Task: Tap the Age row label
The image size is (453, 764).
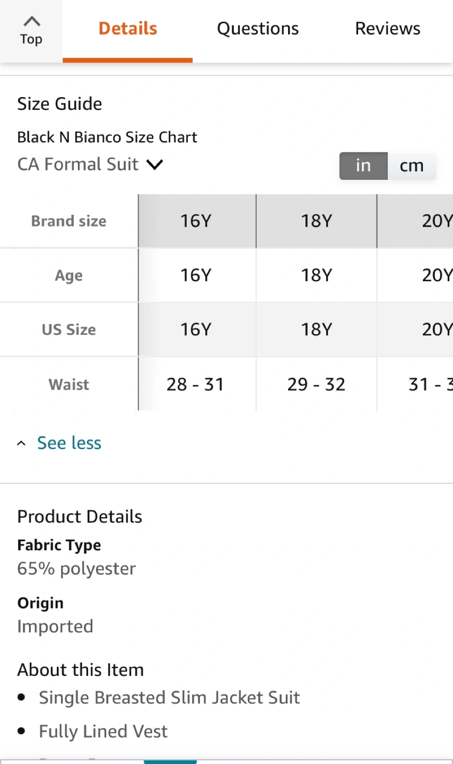Action: 69,276
